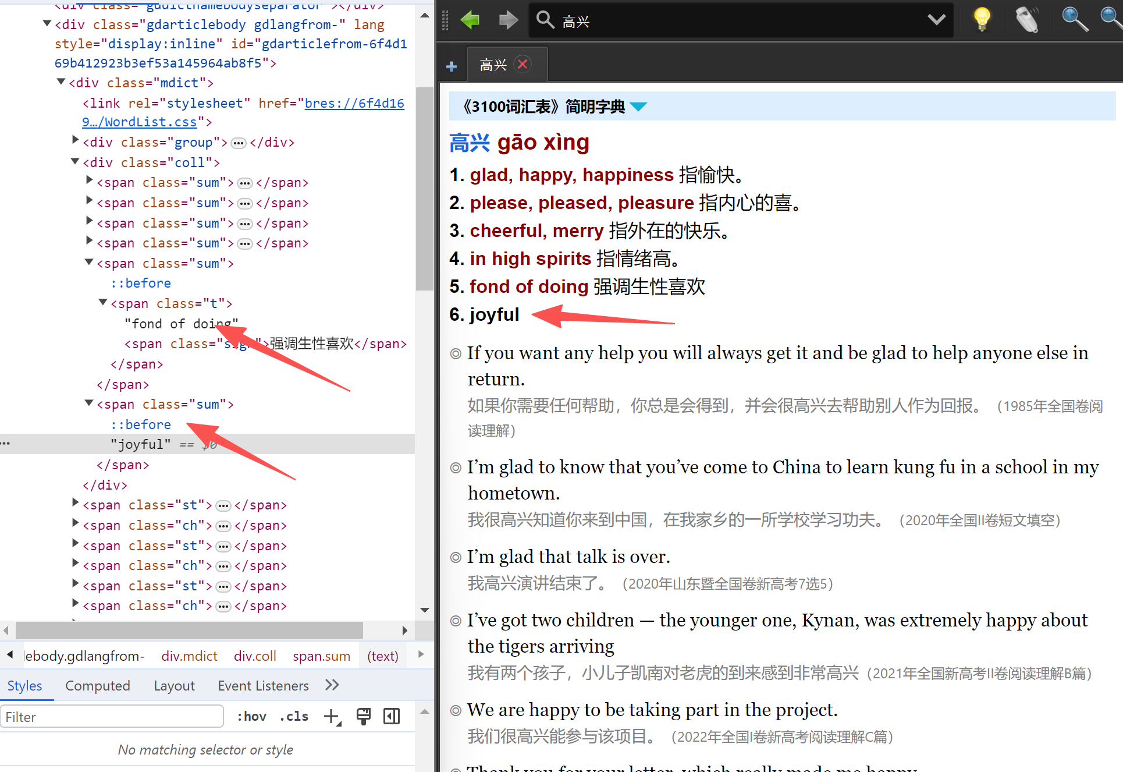Switch to the Computed tab

coord(97,685)
